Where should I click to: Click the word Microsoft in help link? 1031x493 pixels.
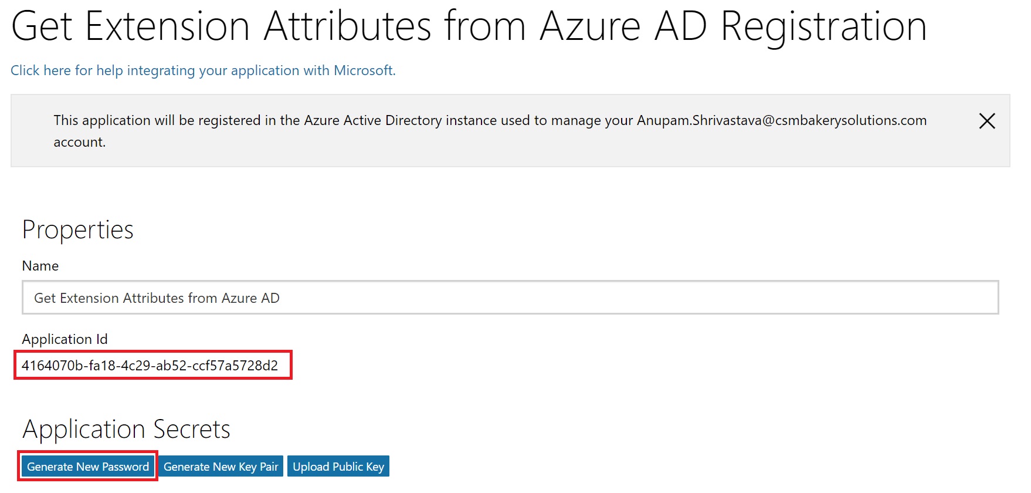[364, 70]
